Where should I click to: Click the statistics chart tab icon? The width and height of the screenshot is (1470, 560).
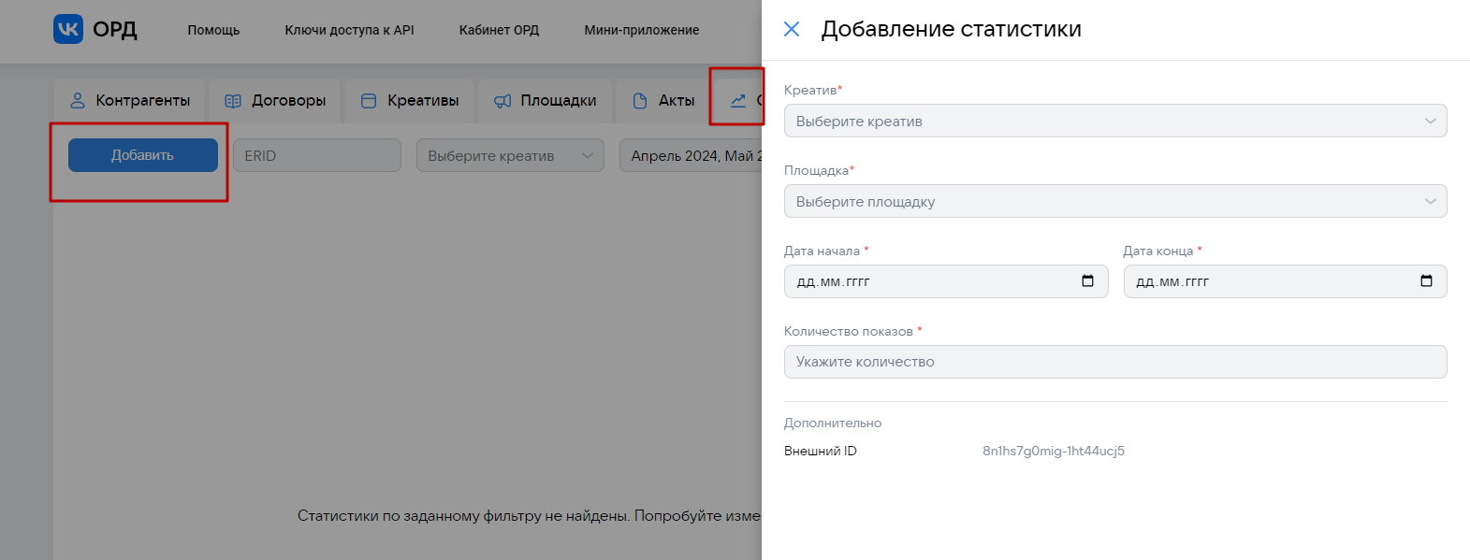pos(738,100)
